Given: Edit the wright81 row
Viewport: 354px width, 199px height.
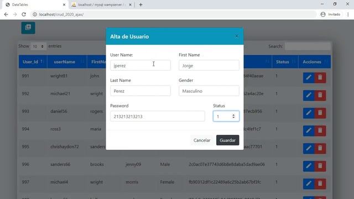Looking at the screenshot, I should (x=309, y=77).
